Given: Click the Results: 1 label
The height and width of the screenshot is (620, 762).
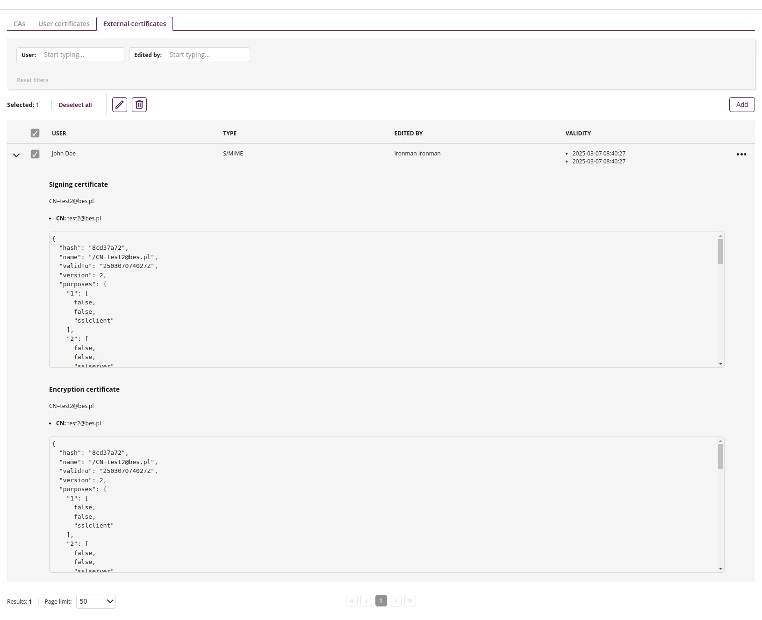Looking at the screenshot, I should [20, 602].
